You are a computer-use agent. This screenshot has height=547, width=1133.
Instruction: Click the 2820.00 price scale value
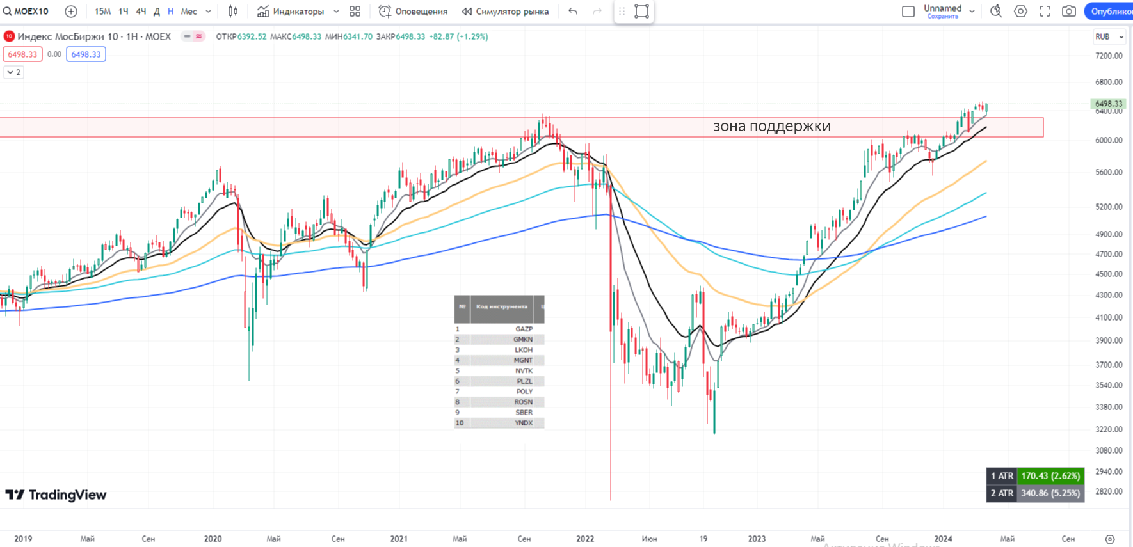pos(1109,492)
